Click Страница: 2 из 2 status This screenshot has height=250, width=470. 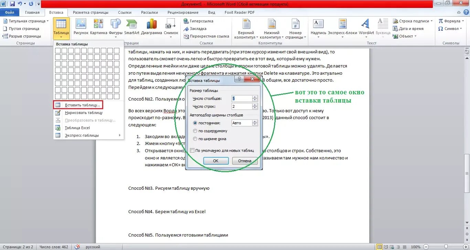click(18, 247)
